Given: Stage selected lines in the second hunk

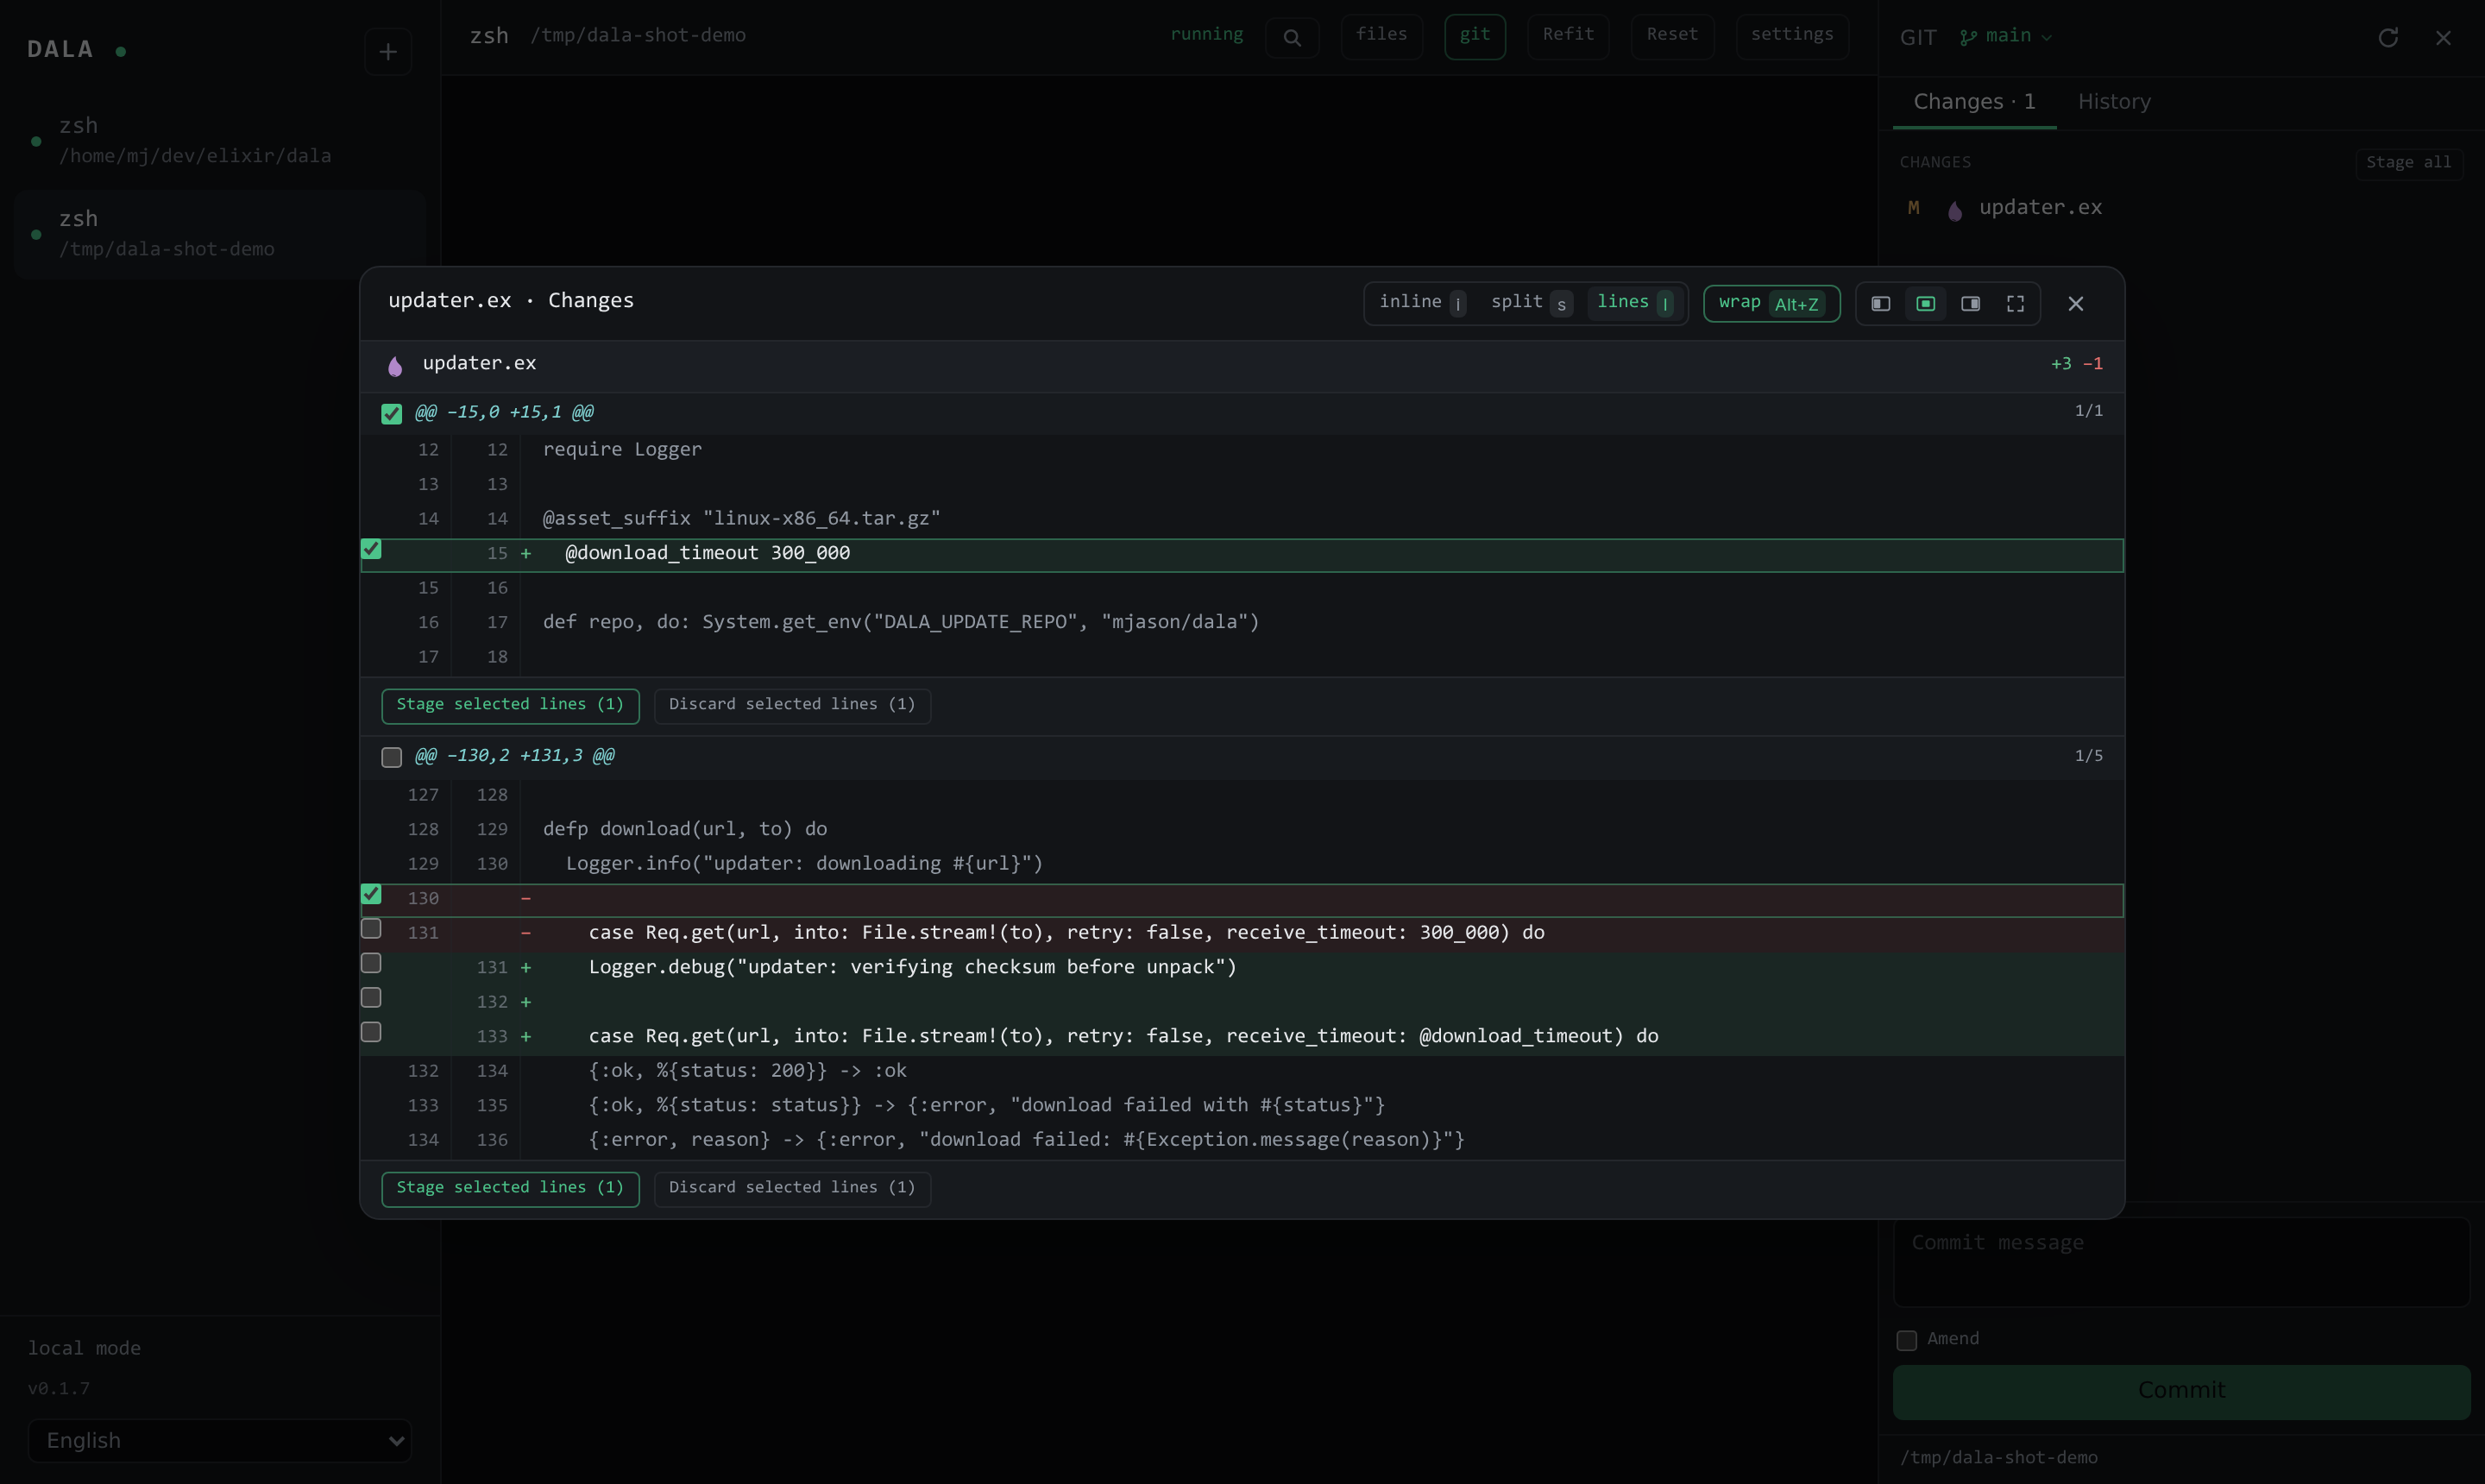Looking at the screenshot, I should (510, 1188).
